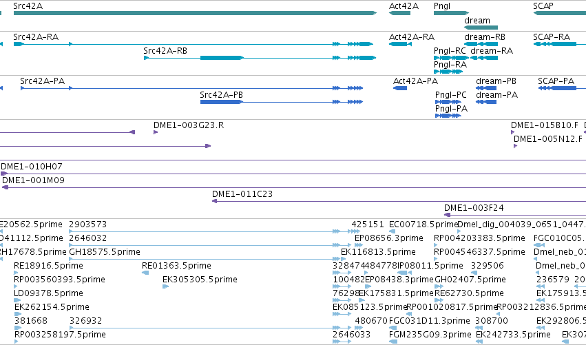Select the RP003258197.5prime EST label
Image resolution: width=586 pixels, height=345 pixels.
click(60, 335)
